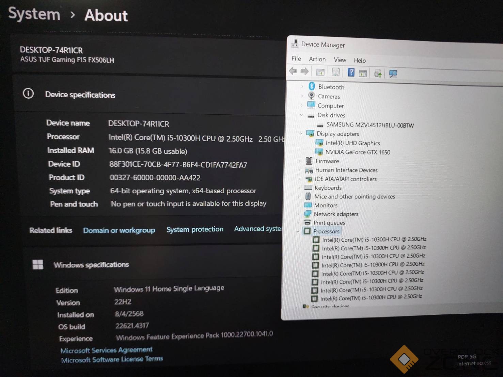Click the System type 64-bit operating system value
Image resolution: width=503 pixels, height=377 pixels.
183,191
